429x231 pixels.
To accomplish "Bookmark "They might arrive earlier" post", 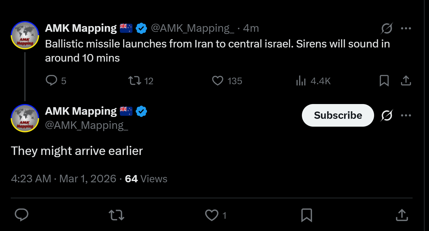I will click(307, 215).
